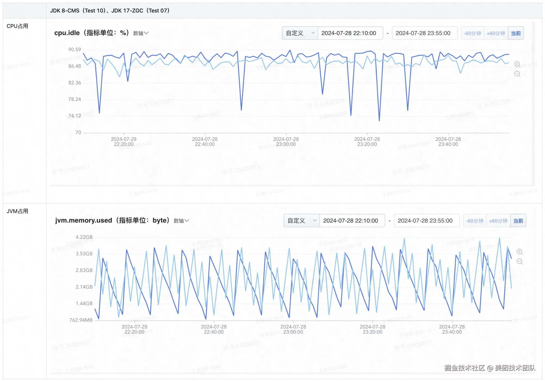
Task: Click zoom-in magnifier on cpu.idle chart
Action: [517, 64]
